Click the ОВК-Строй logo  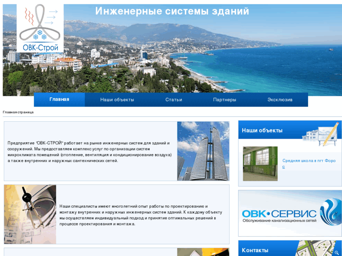click(40, 28)
